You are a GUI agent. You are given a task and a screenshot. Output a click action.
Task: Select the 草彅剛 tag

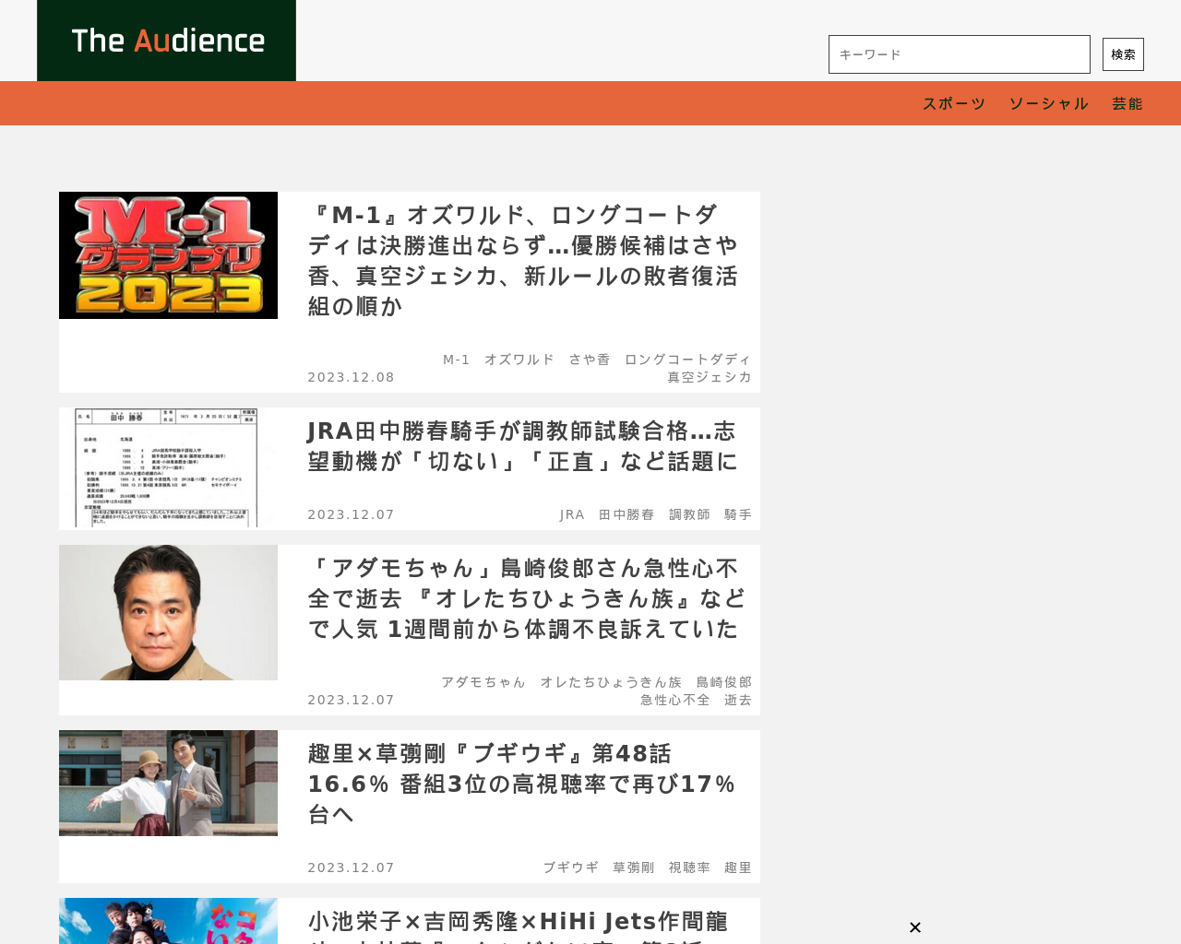(x=634, y=867)
